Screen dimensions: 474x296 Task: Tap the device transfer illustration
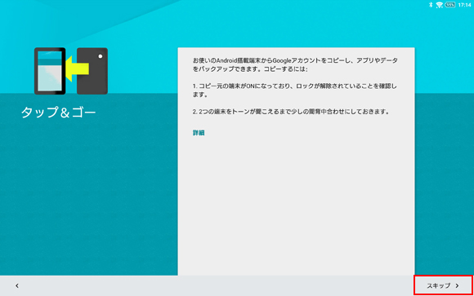tap(71, 71)
